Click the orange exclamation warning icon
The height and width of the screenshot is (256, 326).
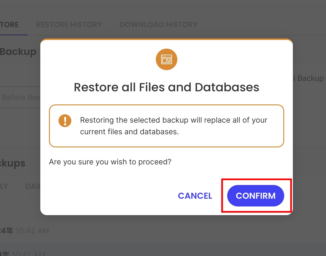[65, 121]
